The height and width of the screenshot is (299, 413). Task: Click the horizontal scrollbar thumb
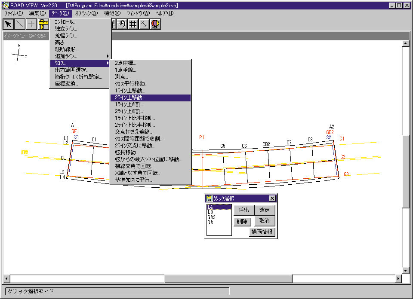(x=228, y=278)
